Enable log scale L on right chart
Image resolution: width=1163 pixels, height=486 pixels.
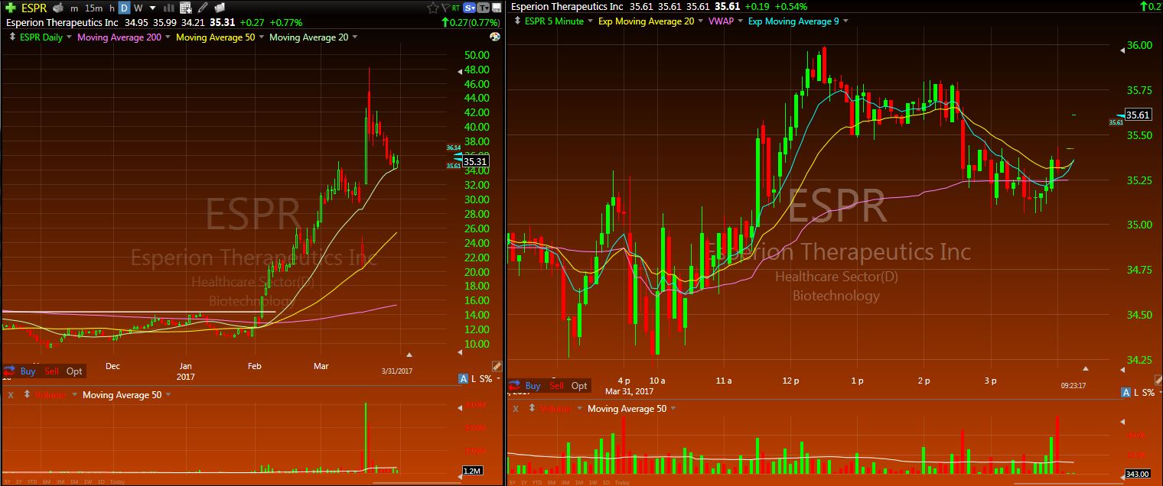click(x=1135, y=392)
